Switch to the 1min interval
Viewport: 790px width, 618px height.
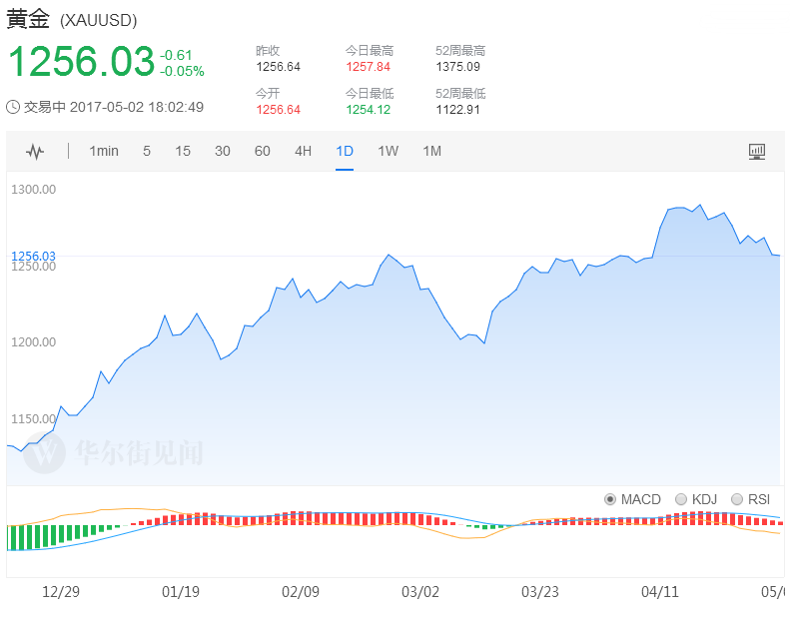point(104,151)
